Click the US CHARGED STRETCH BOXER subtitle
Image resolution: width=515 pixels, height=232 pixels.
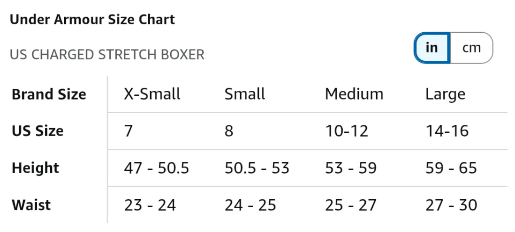tap(107, 55)
